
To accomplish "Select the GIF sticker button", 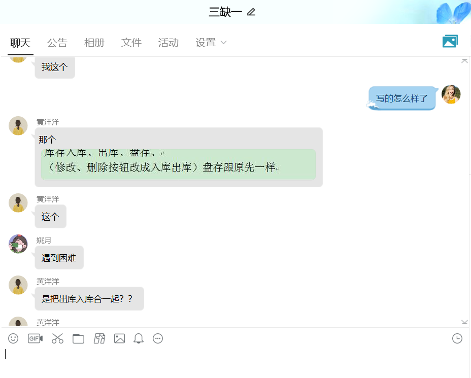I will click(x=35, y=338).
